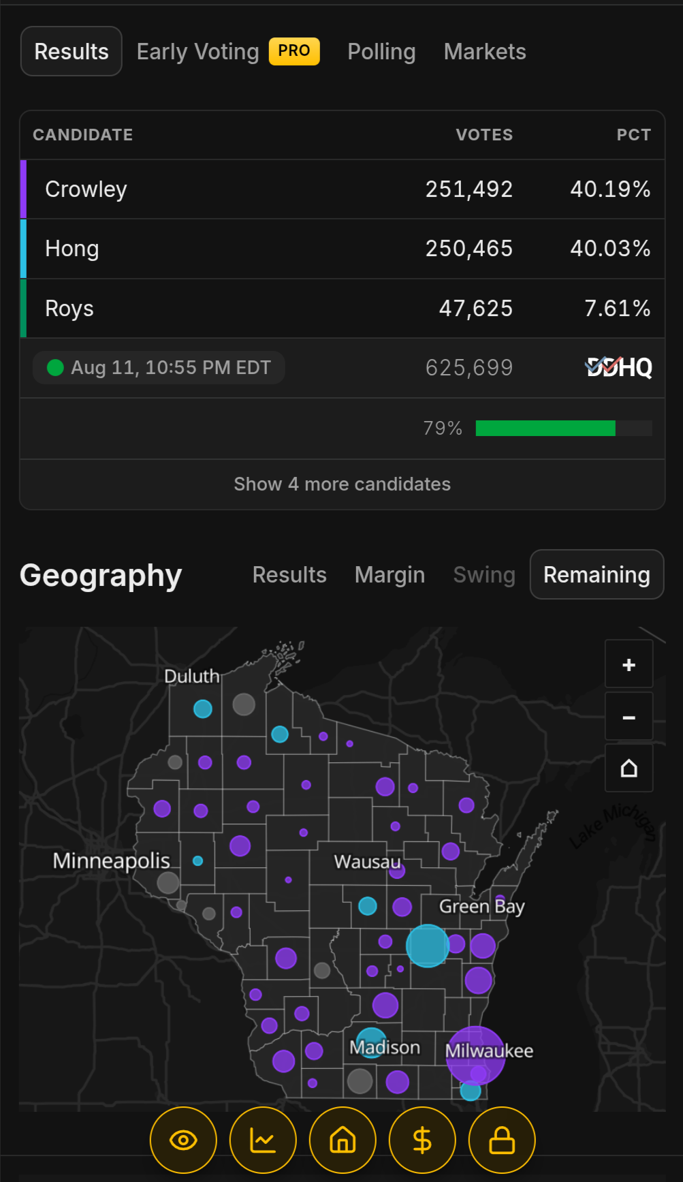Go home via bottom toolbar house icon

click(x=343, y=1140)
